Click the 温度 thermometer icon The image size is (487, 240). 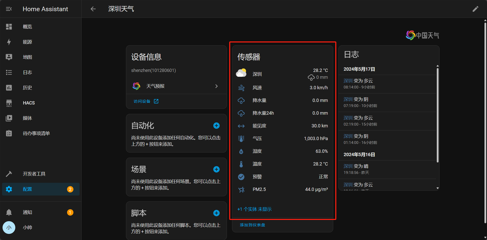tap(241, 164)
